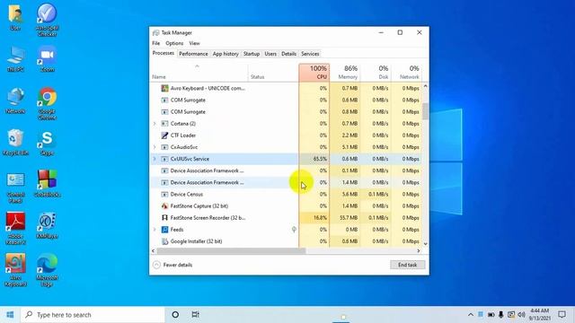
Task: Switch to the App history tab
Action: coord(226,54)
